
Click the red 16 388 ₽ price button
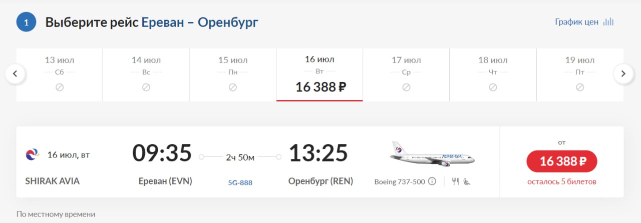point(561,161)
